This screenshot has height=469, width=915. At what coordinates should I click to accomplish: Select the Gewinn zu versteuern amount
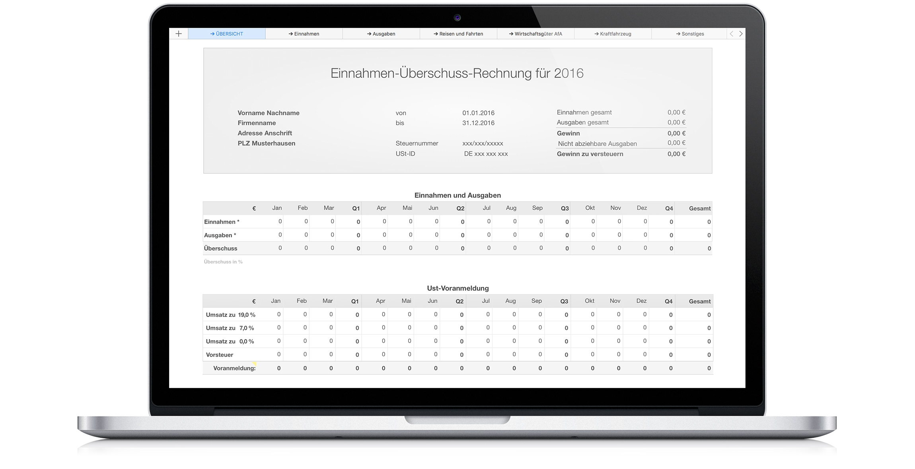676,154
